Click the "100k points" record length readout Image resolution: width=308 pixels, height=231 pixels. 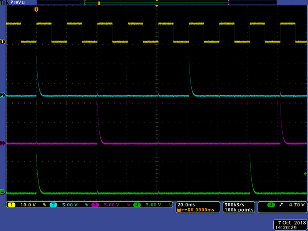(x=239, y=210)
